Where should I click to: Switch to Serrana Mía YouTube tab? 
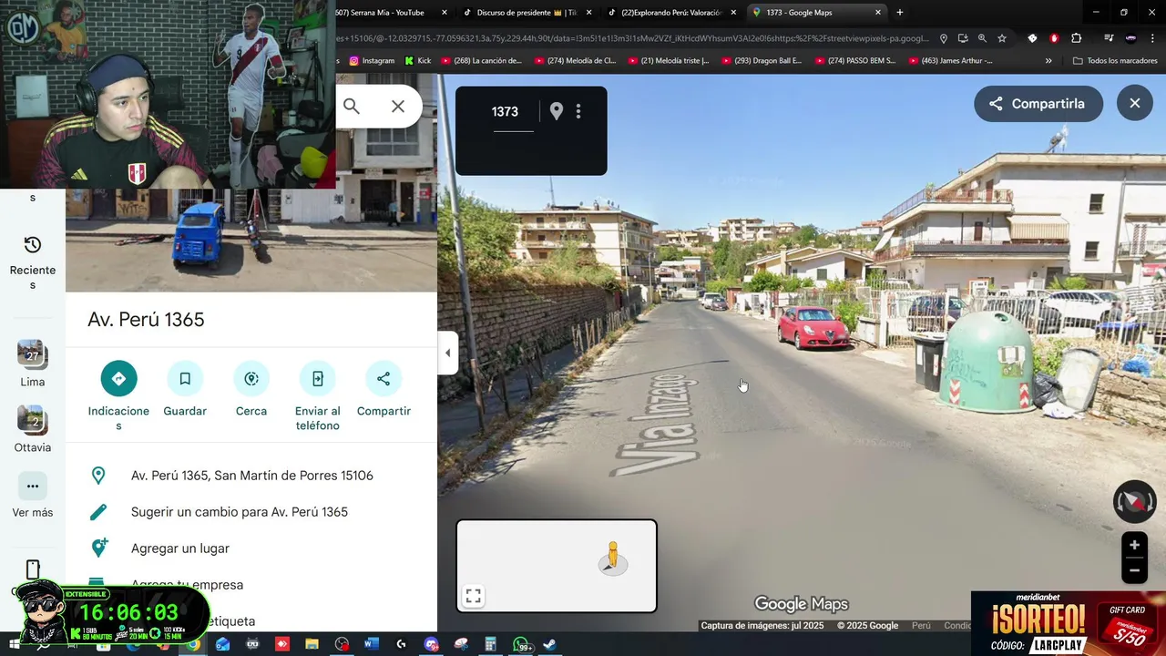point(381,13)
